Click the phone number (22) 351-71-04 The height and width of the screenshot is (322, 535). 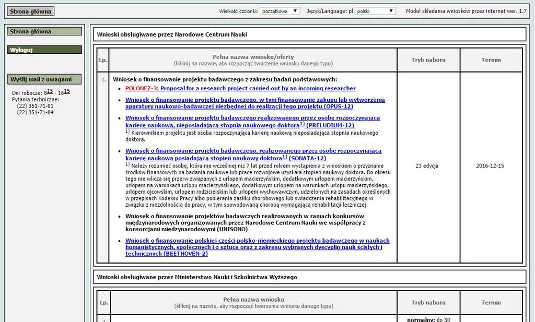(x=35, y=112)
